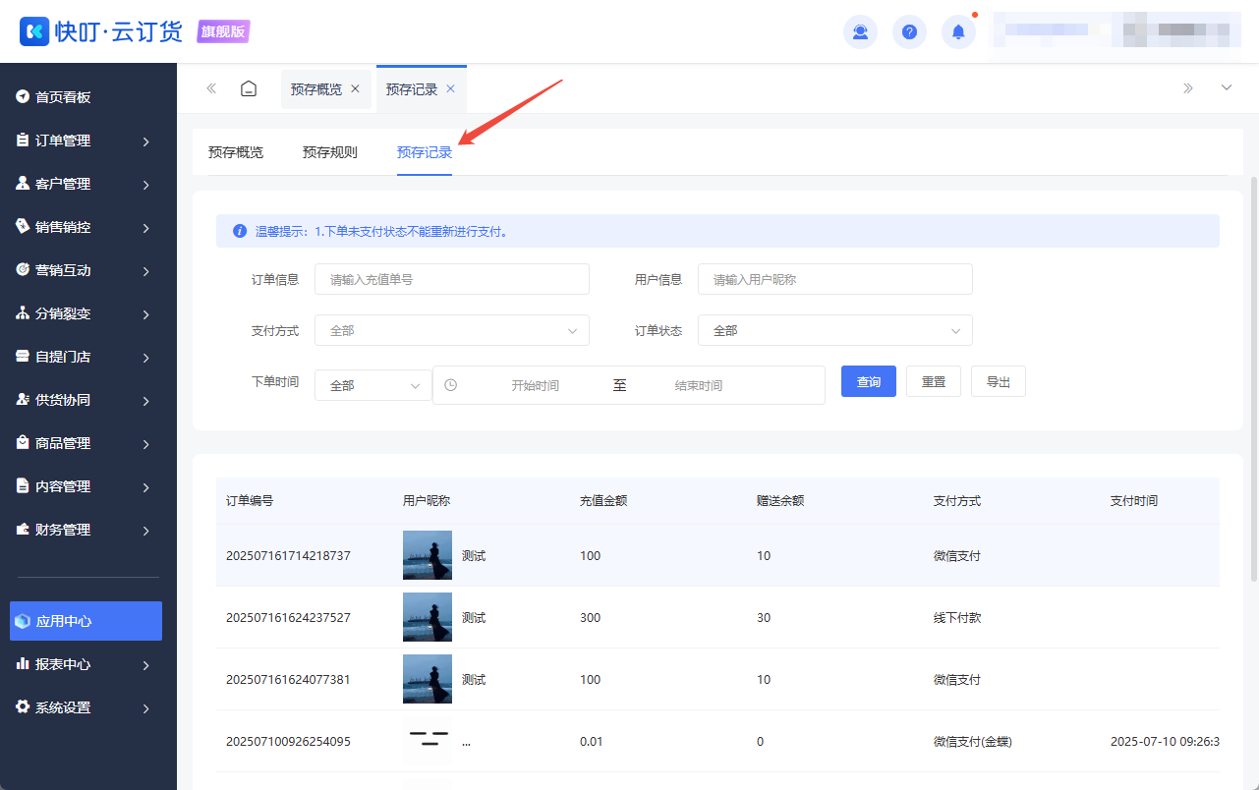1259x790 pixels.
Task: Close the 预存概览 page tab
Action: [355, 88]
